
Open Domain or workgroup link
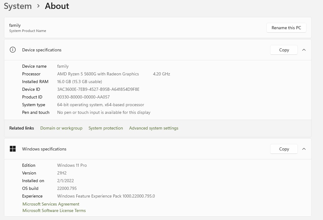coord(61,128)
